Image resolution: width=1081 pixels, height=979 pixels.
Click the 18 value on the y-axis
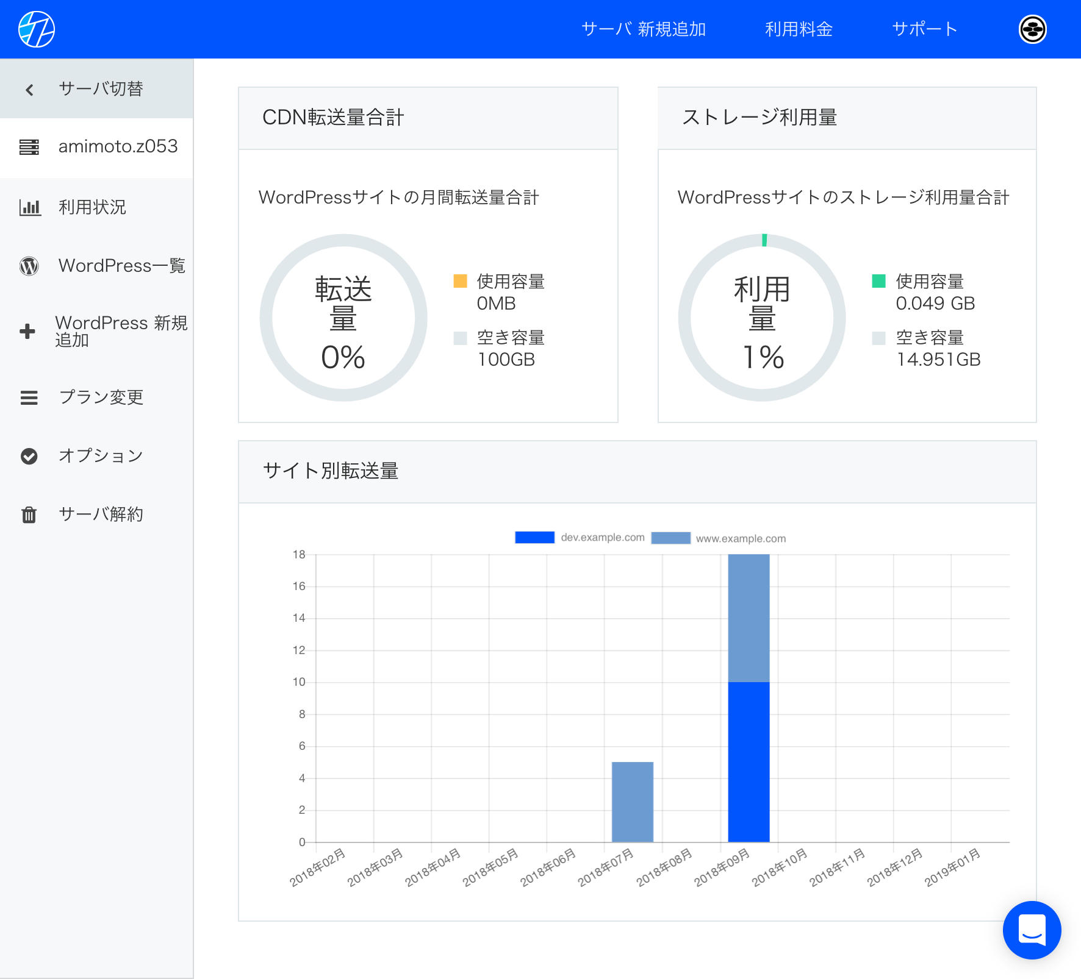pos(299,555)
